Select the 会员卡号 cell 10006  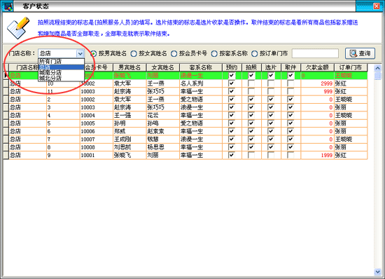point(97,131)
